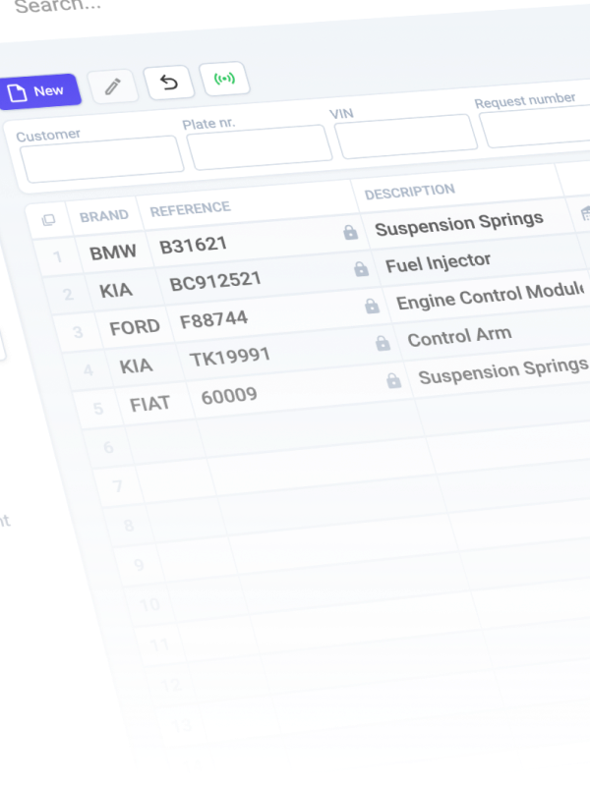Click the lock icon in the BC912521 row
This screenshot has height=786, width=590.
[361, 269]
